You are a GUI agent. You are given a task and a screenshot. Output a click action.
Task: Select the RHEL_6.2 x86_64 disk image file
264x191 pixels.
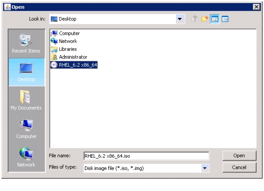(x=74, y=65)
